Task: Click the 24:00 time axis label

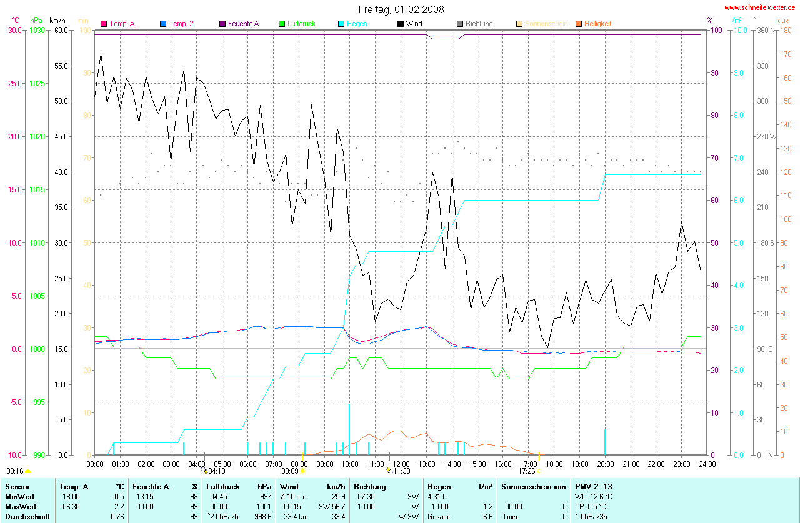Action: 707,464
